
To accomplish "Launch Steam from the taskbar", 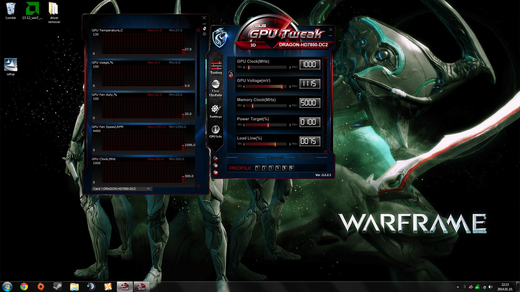I will (57, 286).
